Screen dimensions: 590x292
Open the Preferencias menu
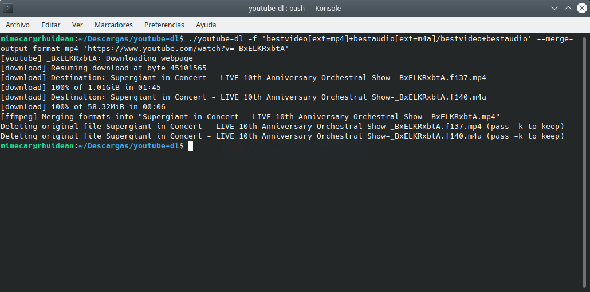coord(164,25)
